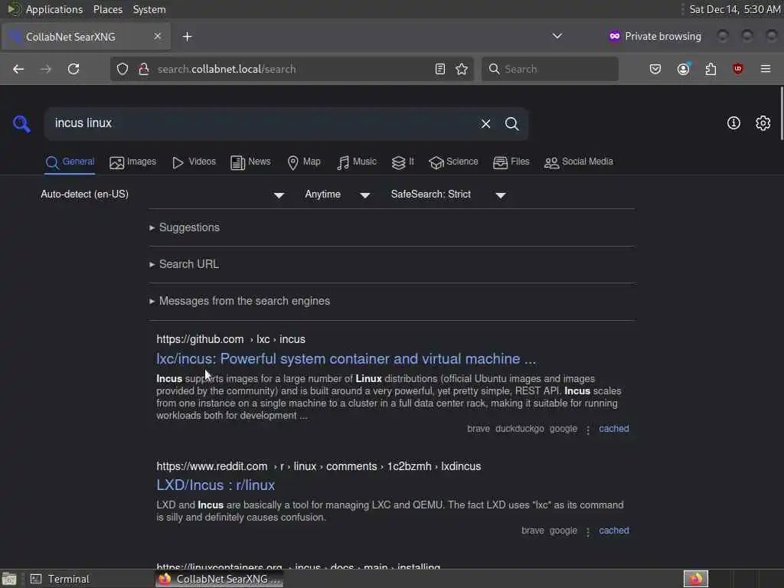Bookmark this page with star icon
Viewport: 784px width, 588px height.
(x=462, y=69)
